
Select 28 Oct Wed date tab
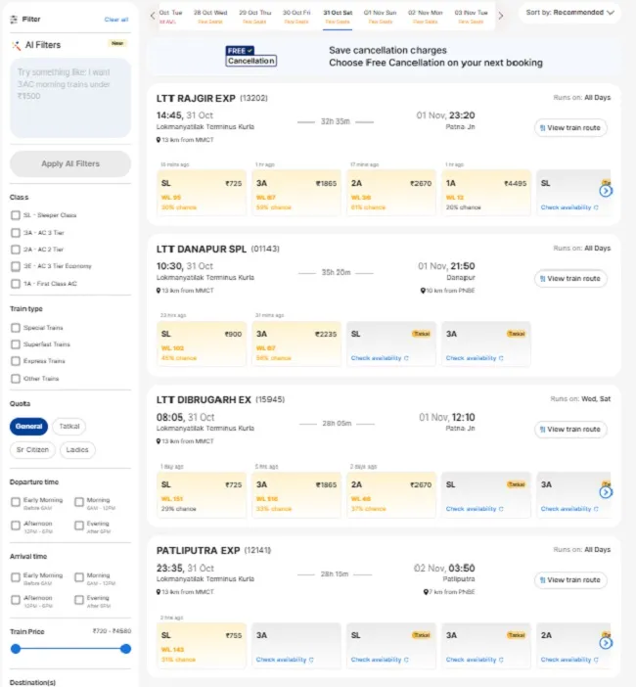click(210, 17)
